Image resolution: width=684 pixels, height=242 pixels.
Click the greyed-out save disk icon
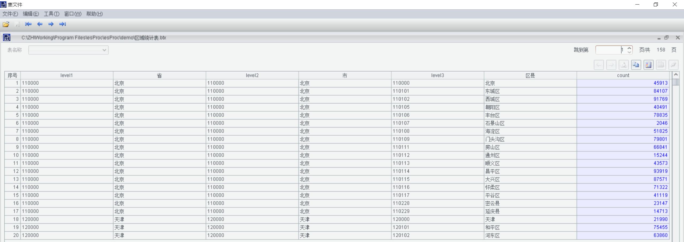point(17,24)
